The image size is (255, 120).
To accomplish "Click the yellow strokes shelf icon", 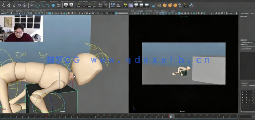I will point(186,5).
